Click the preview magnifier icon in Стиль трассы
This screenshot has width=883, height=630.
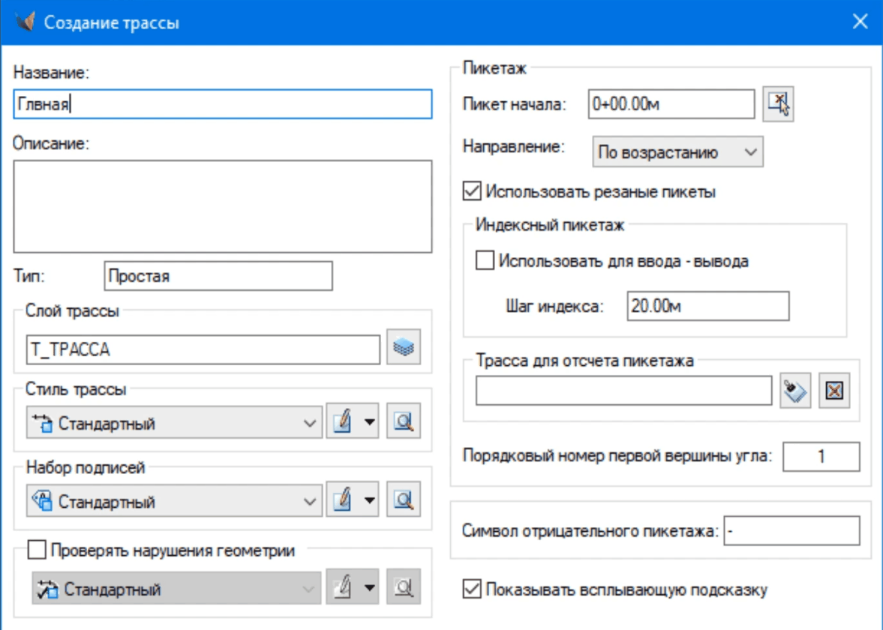pyautogui.click(x=404, y=423)
